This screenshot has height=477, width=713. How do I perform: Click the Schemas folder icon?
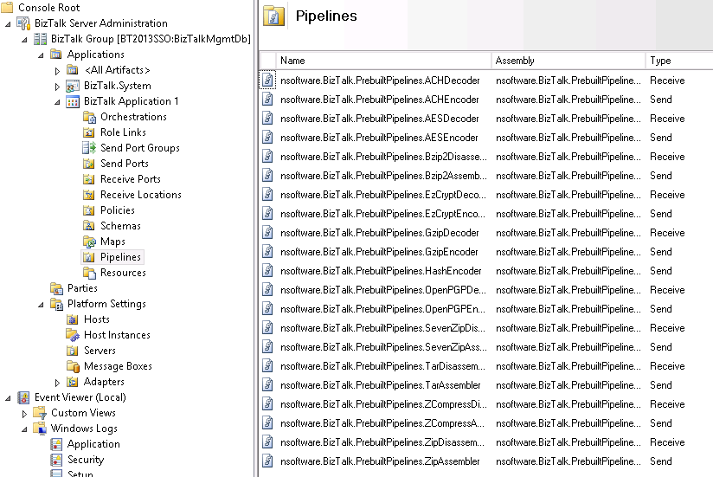[x=89, y=226]
